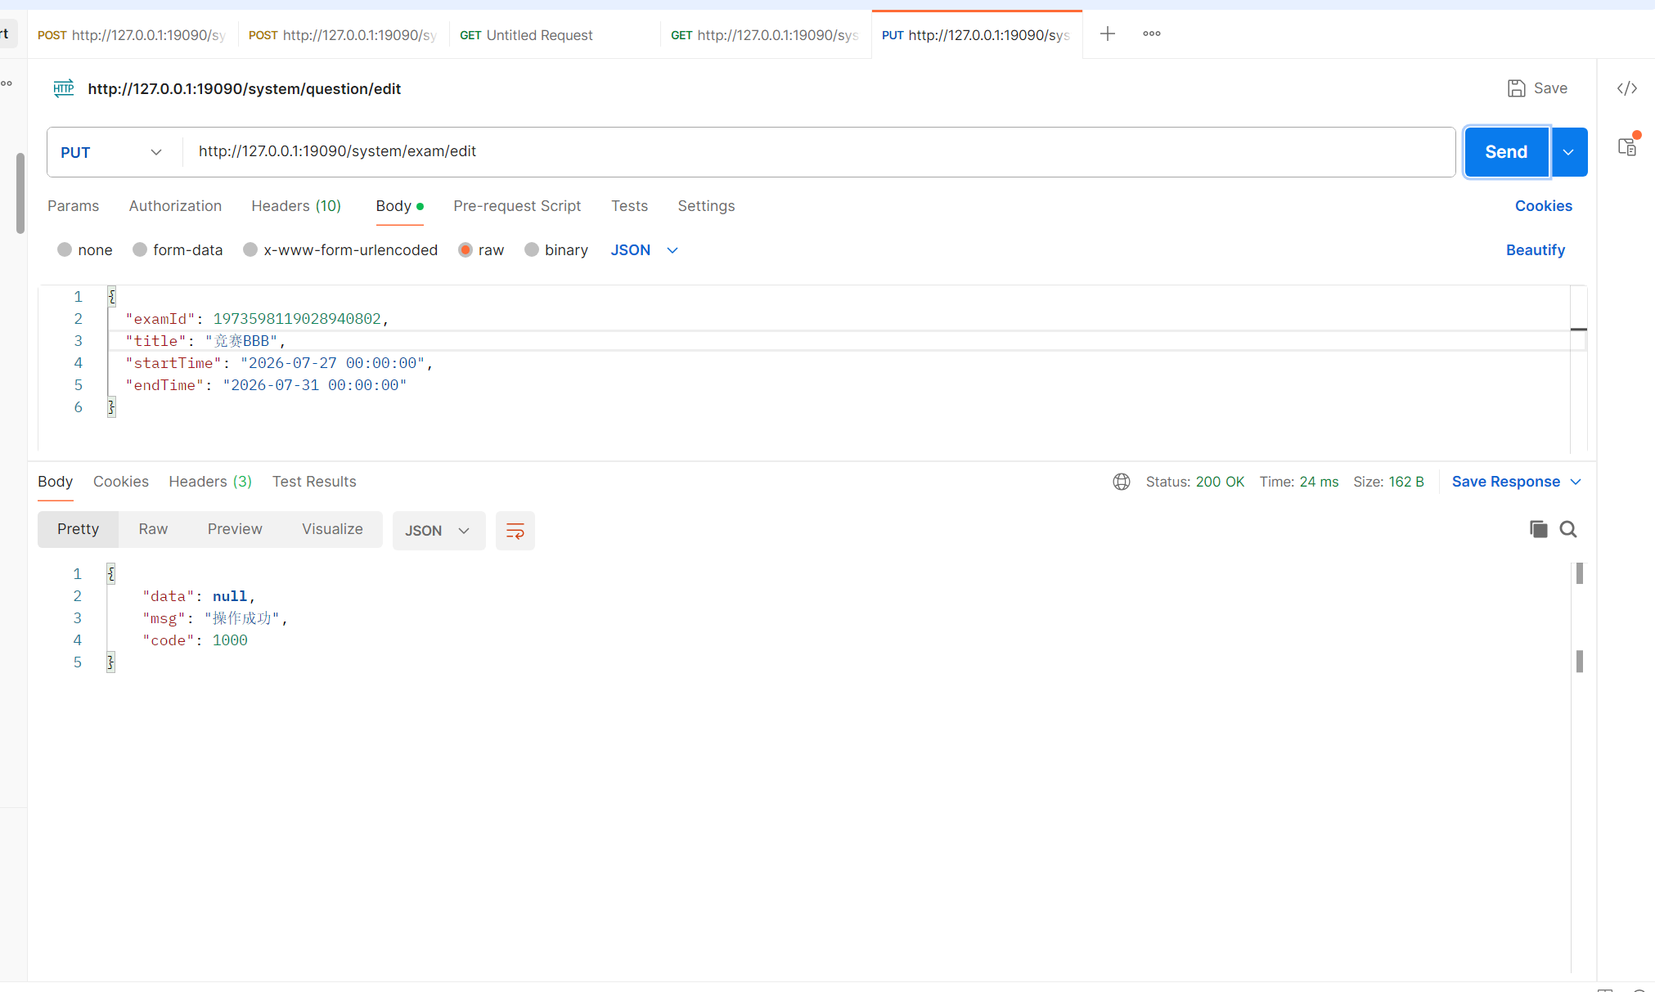Screen dimensions: 1655x992
Task: Select the none body type radio
Action: click(65, 250)
